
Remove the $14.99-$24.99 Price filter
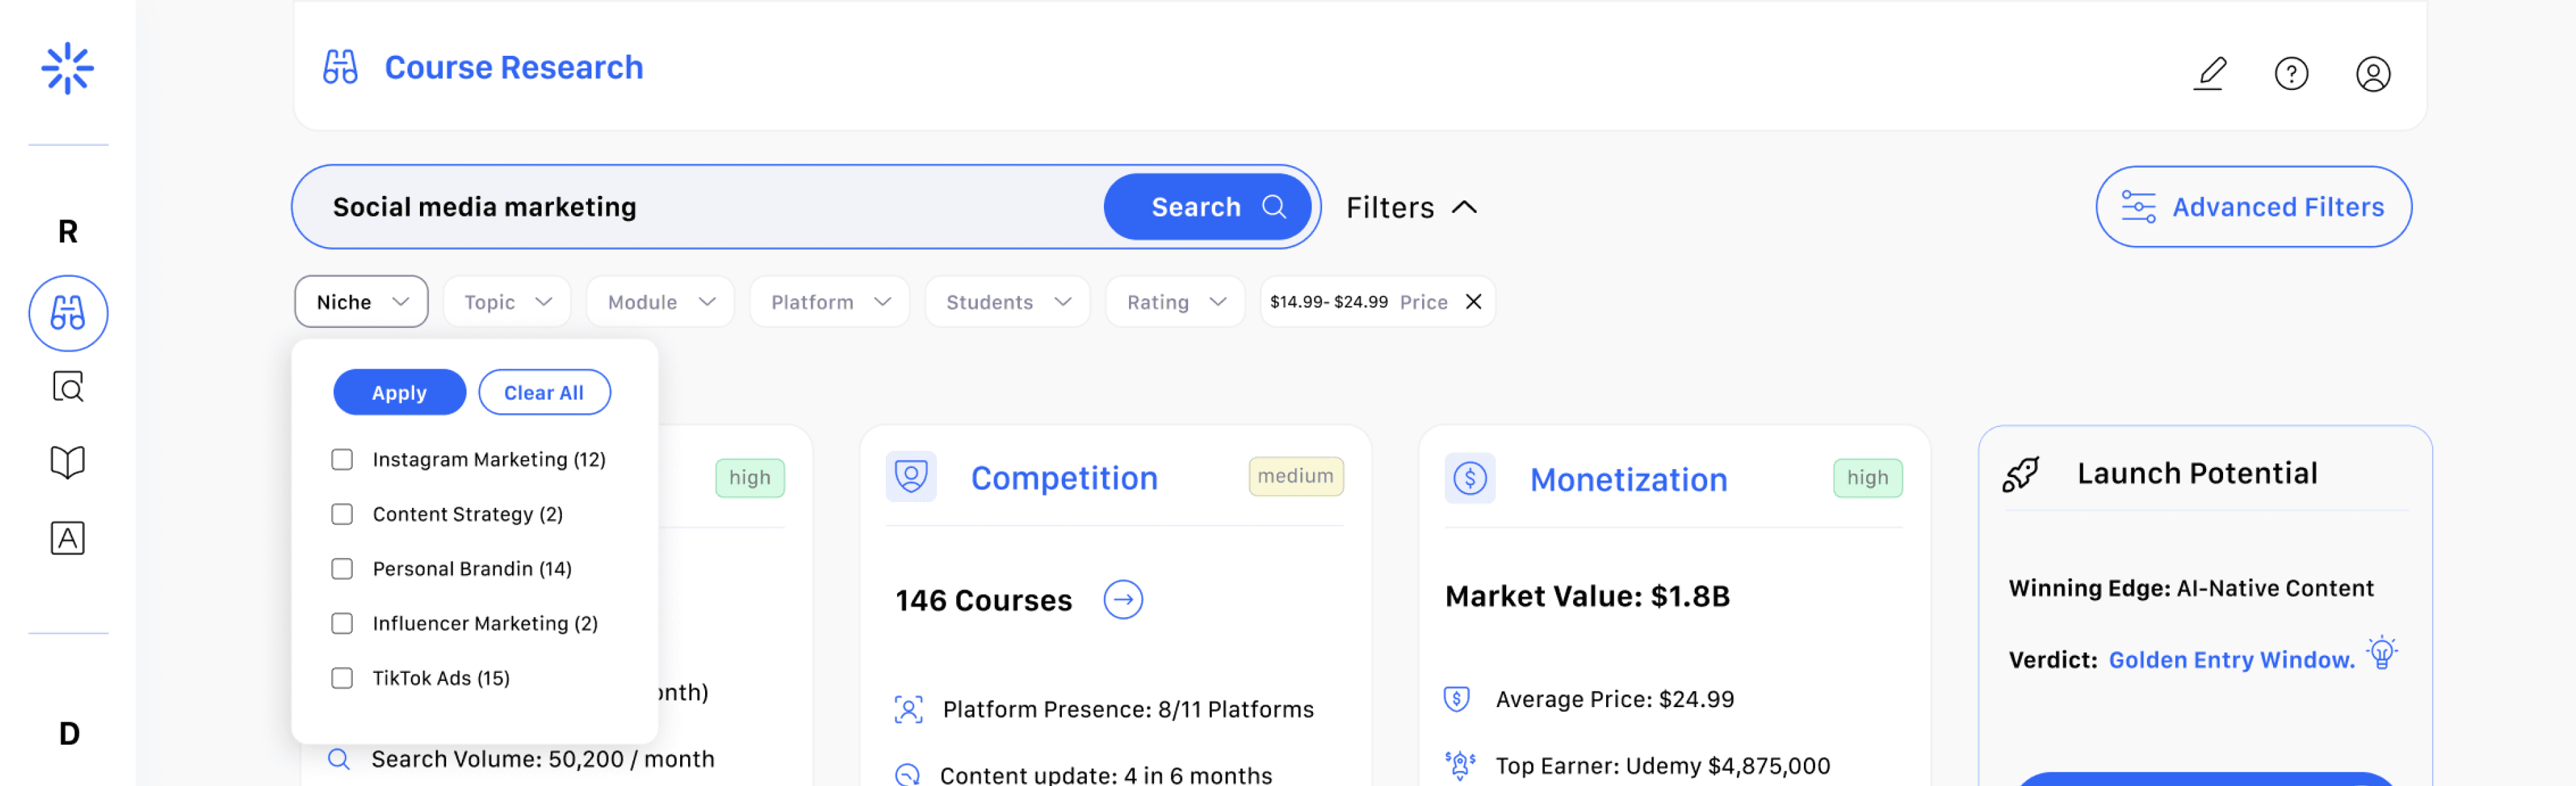point(1473,302)
